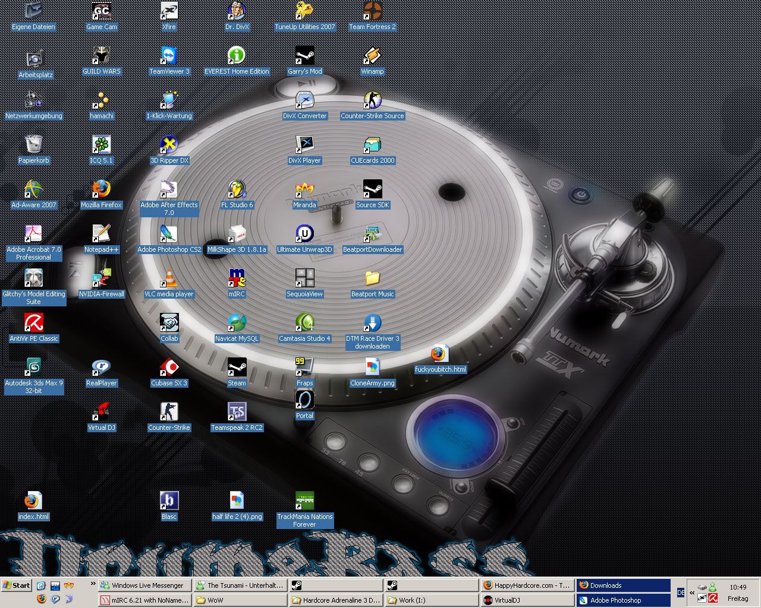
Task: Expand the Quick Launch overflow chevron
Action: 93,584
